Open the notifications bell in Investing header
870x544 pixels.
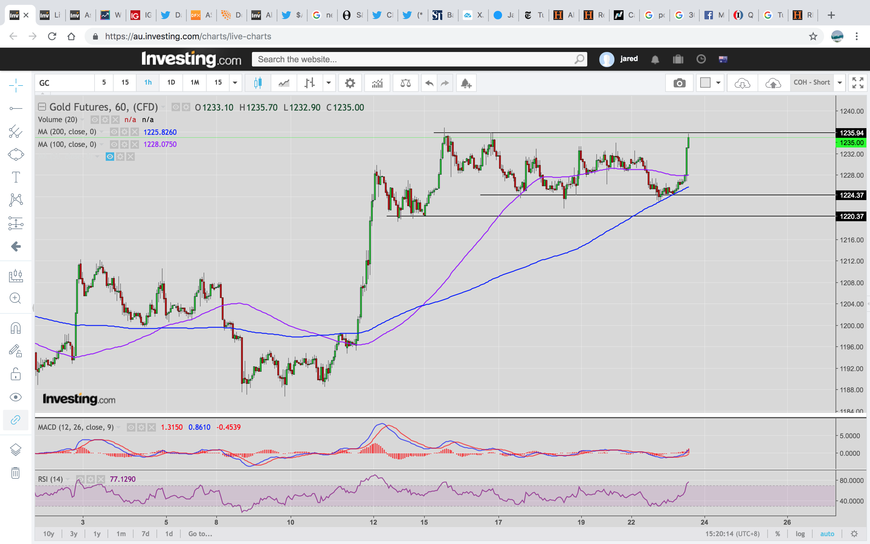[x=655, y=59]
